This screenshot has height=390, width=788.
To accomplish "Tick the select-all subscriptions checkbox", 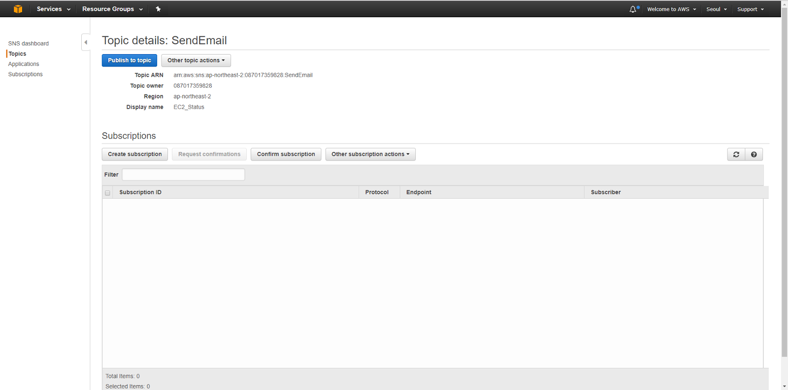I will tap(107, 193).
